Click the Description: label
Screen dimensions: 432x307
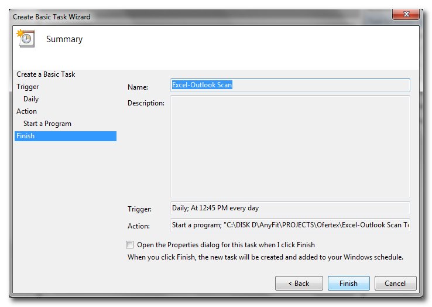[146, 103]
